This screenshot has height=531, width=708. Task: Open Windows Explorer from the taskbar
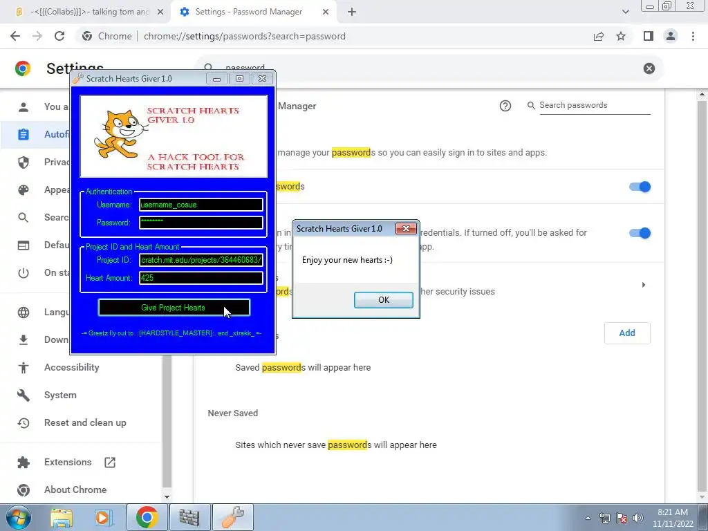pyautogui.click(x=62, y=517)
